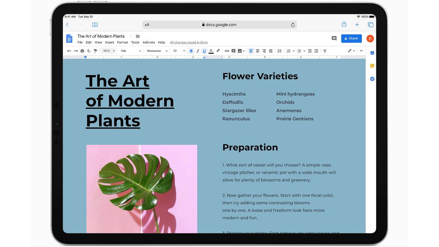Open the Tools menu

[135, 42]
